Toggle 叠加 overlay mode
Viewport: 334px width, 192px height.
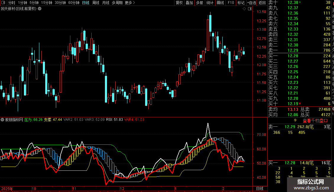(x=189, y=3)
